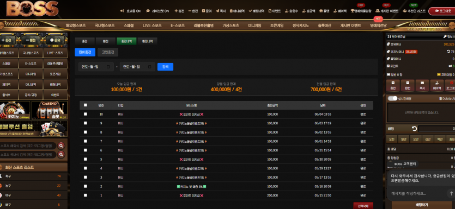
Task: Click the red search icon for 해외식 sports search
Action: tap(61, 145)
